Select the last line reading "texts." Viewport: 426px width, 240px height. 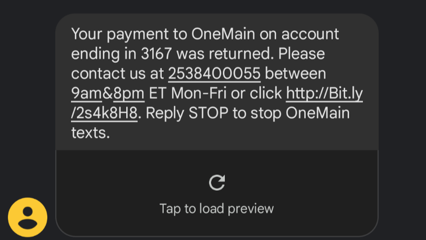[x=91, y=133]
